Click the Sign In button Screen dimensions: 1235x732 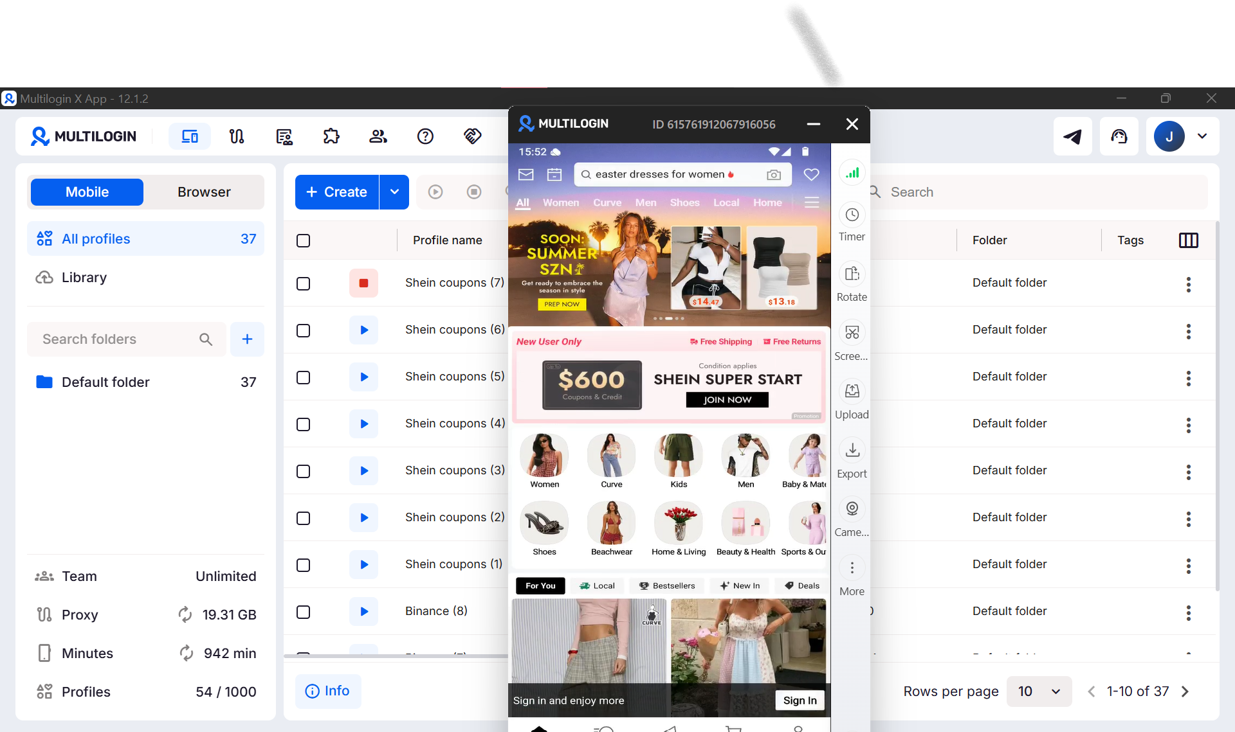[x=800, y=701]
